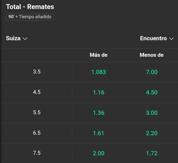Select the 90' + Tiempo añadido chip

(x=30, y=17)
